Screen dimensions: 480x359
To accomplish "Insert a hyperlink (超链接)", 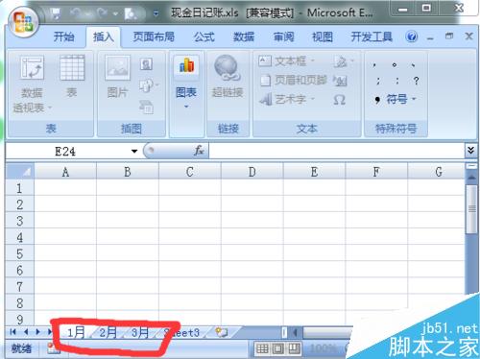I will coord(228,76).
